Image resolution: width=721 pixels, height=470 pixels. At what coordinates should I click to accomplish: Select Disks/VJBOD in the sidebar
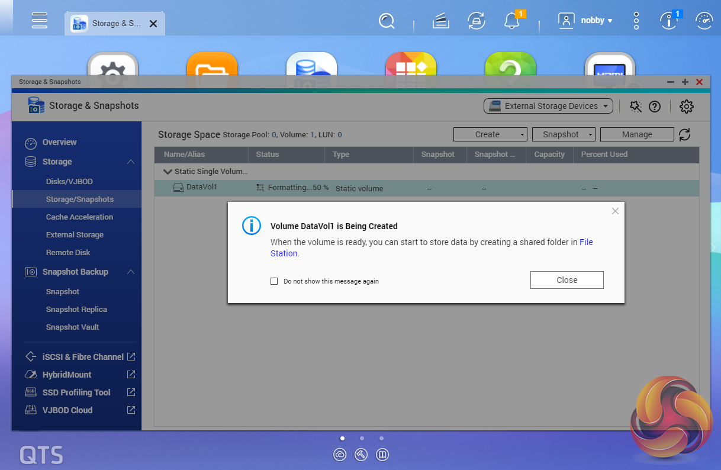69,182
